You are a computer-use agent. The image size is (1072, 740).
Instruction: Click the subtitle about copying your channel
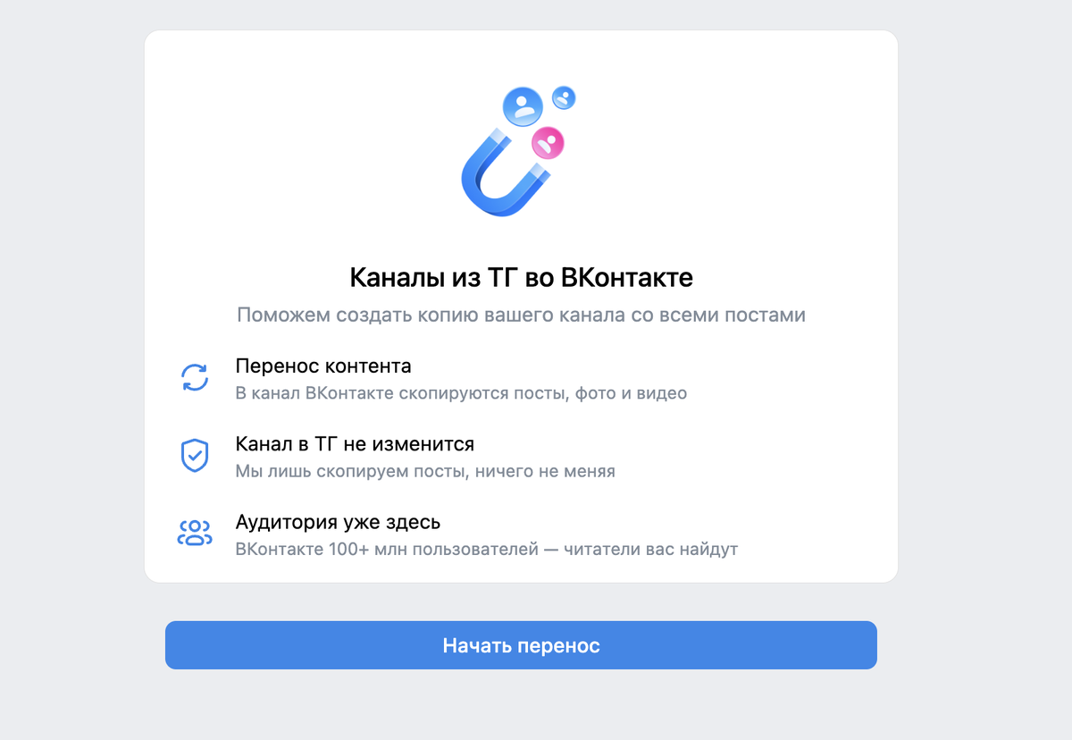[521, 315]
